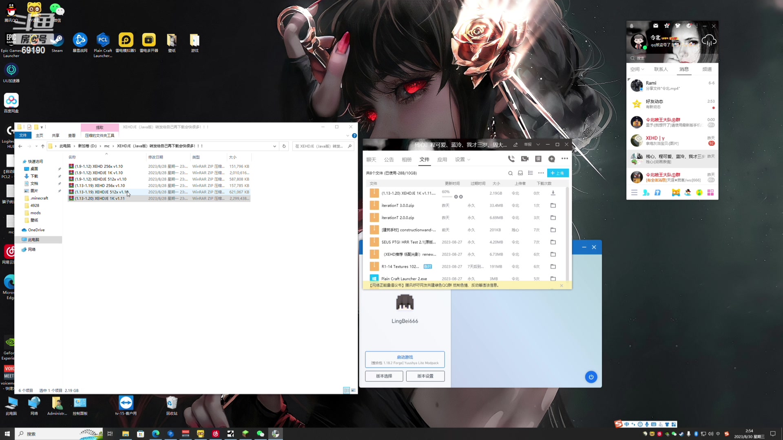This screenshot has height=440, width=783.
Task: Click the QQ search field
Action: 673,58
